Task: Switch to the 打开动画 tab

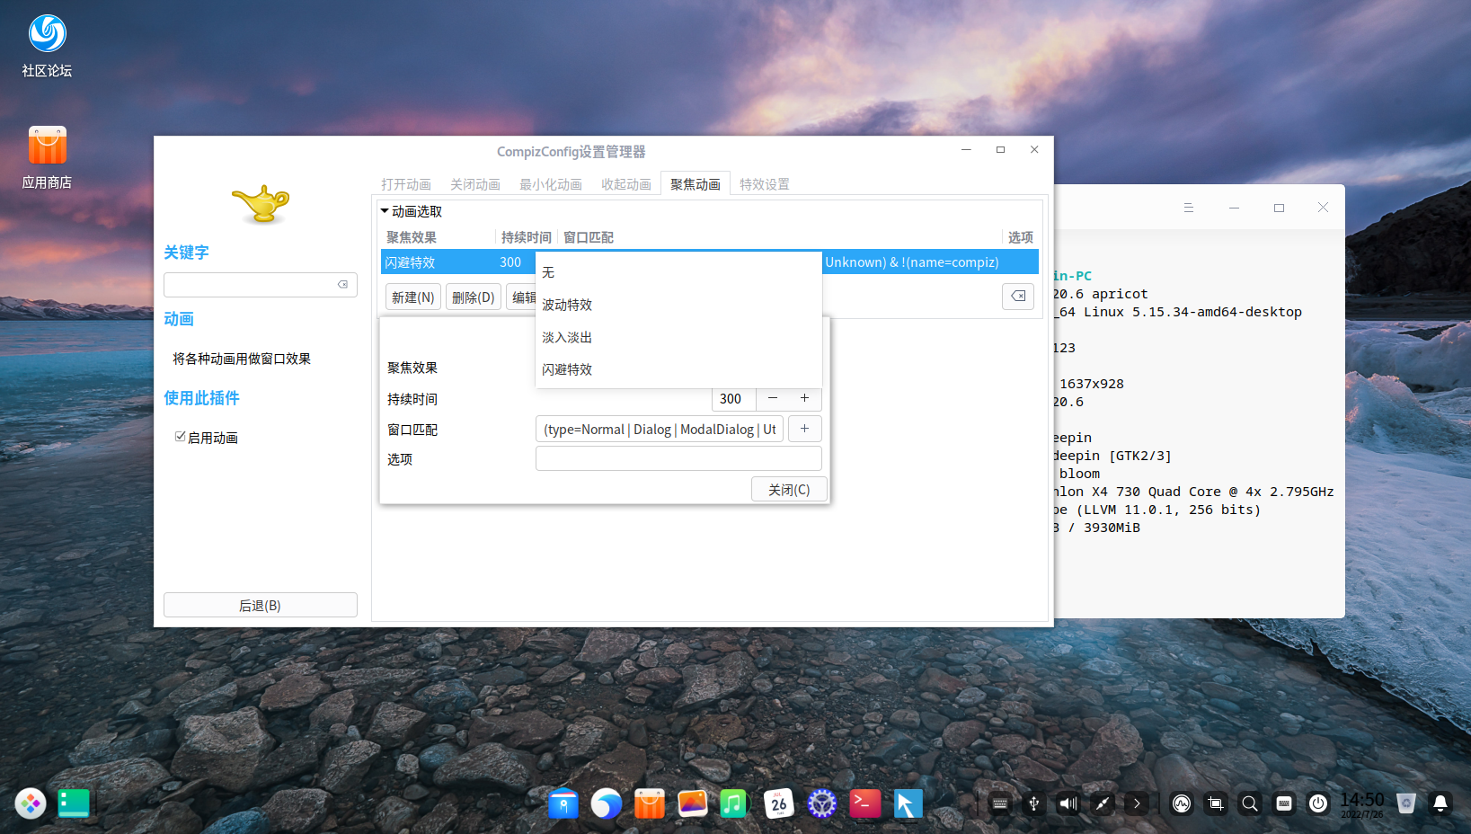Action: click(406, 184)
